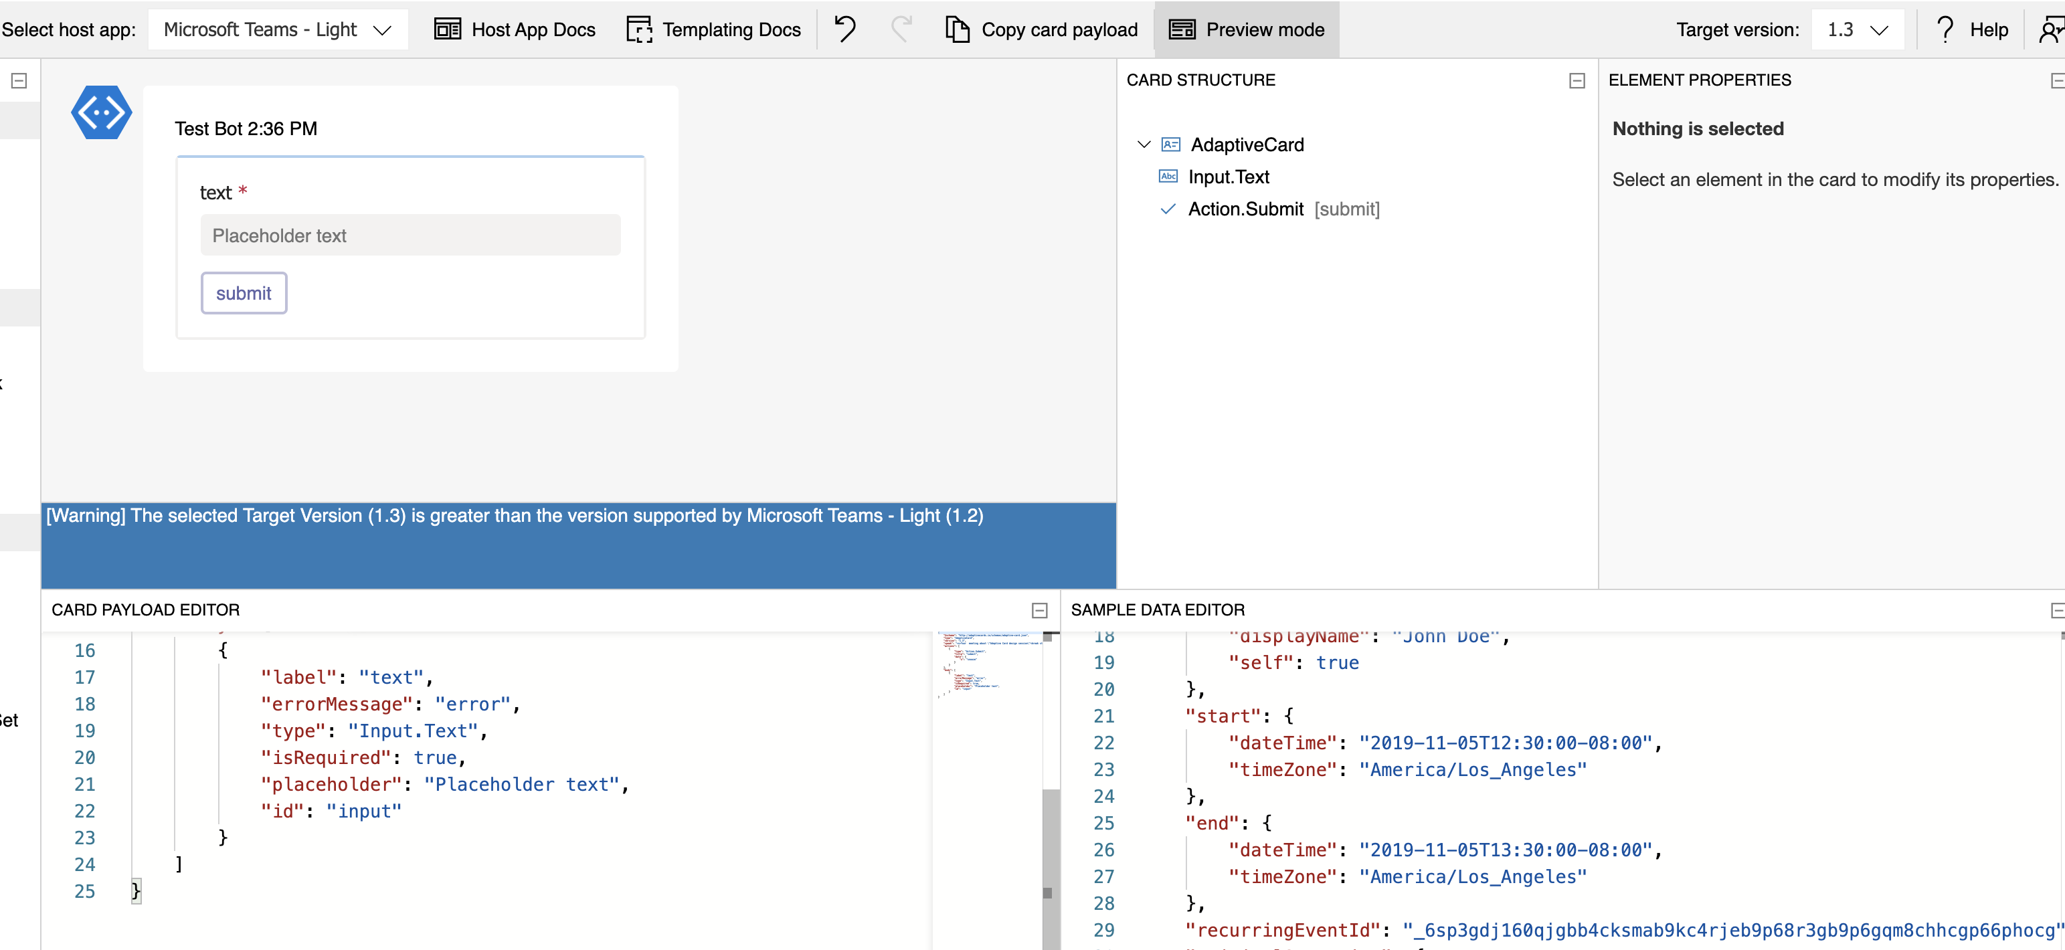Open the Help menu
Viewport: 2065px width, 950px height.
(x=1972, y=29)
